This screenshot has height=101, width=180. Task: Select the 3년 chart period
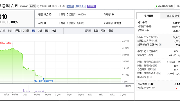40,31
